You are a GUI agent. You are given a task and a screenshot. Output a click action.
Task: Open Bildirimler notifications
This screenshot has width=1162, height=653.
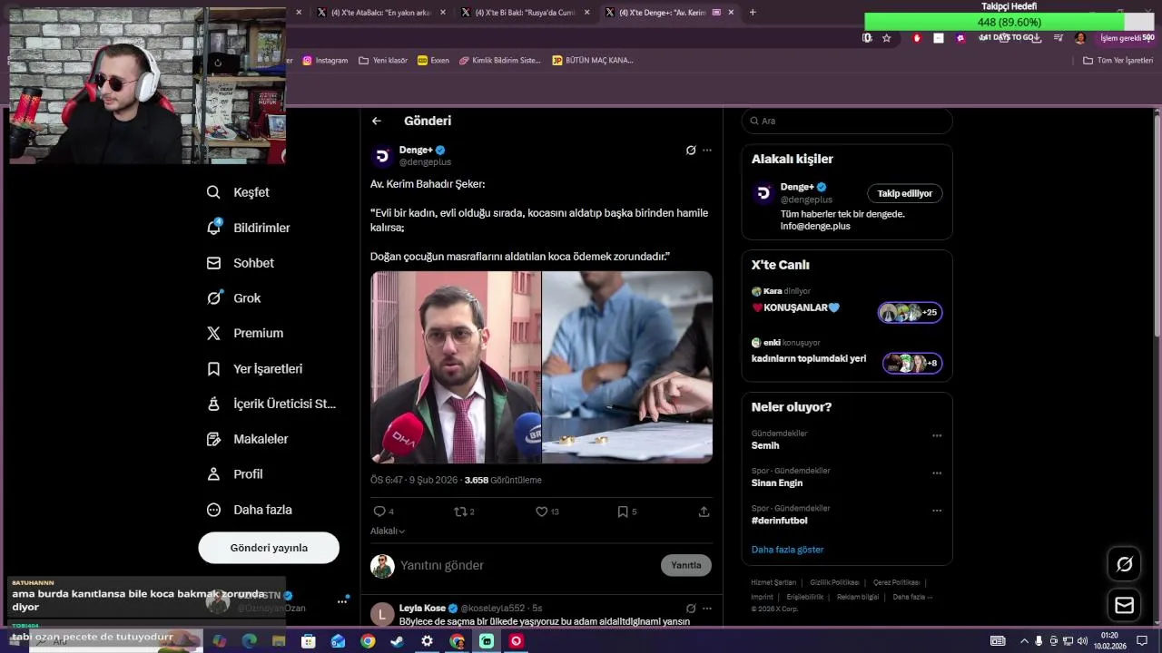(x=249, y=228)
